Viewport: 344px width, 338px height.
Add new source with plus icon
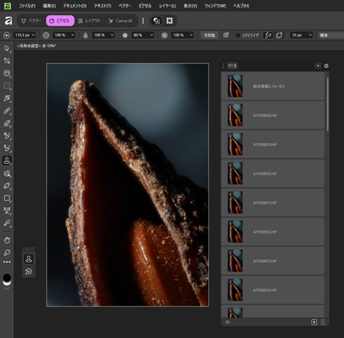tap(314, 322)
